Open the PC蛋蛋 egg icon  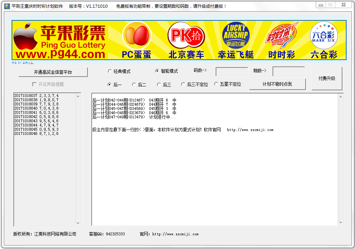coord(137,35)
